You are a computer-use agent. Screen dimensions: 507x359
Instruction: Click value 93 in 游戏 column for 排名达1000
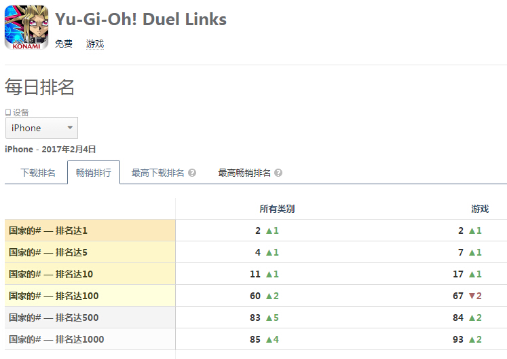click(x=458, y=339)
